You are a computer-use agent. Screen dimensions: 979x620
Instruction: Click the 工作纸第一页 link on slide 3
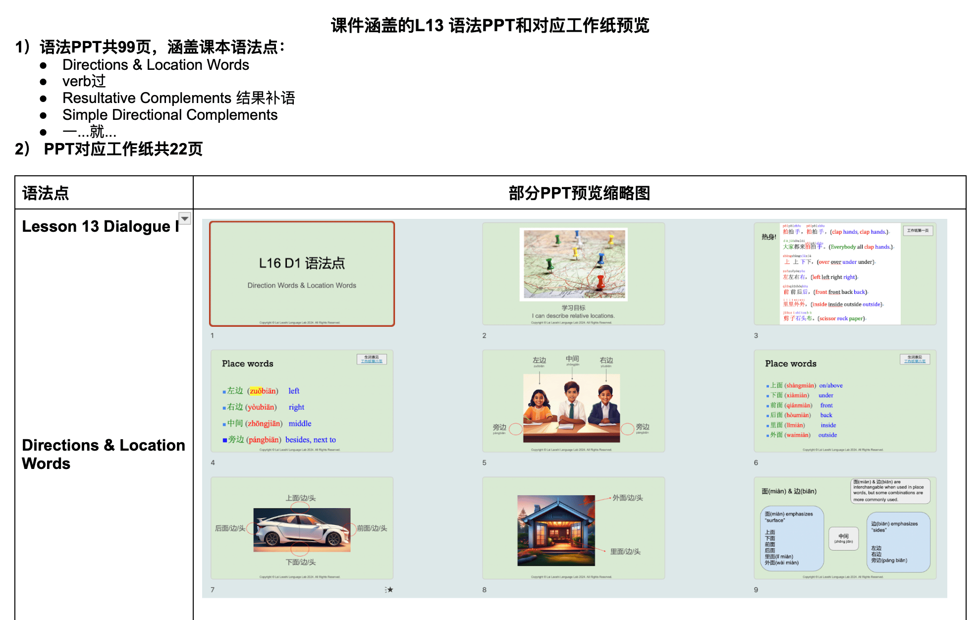(x=919, y=231)
